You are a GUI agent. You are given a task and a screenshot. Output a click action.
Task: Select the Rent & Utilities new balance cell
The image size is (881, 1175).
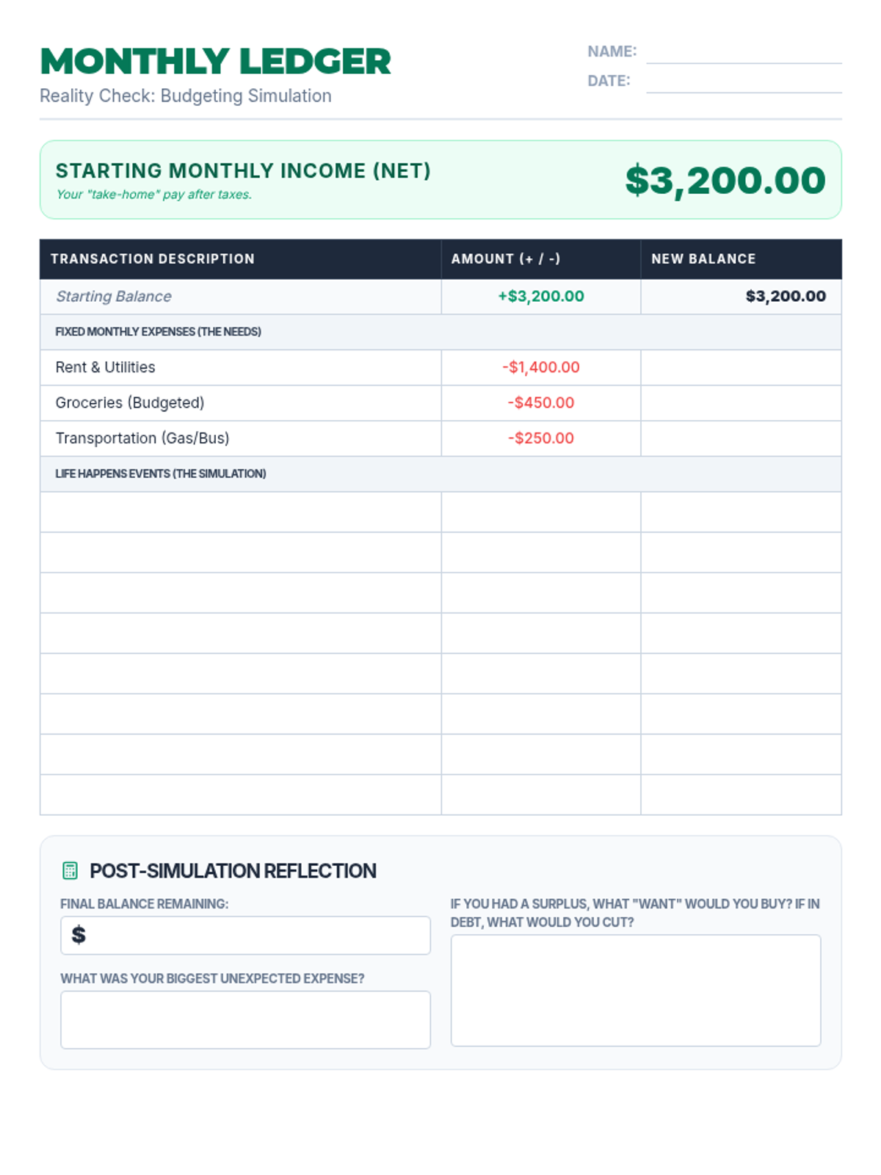(x=740, y=367)
